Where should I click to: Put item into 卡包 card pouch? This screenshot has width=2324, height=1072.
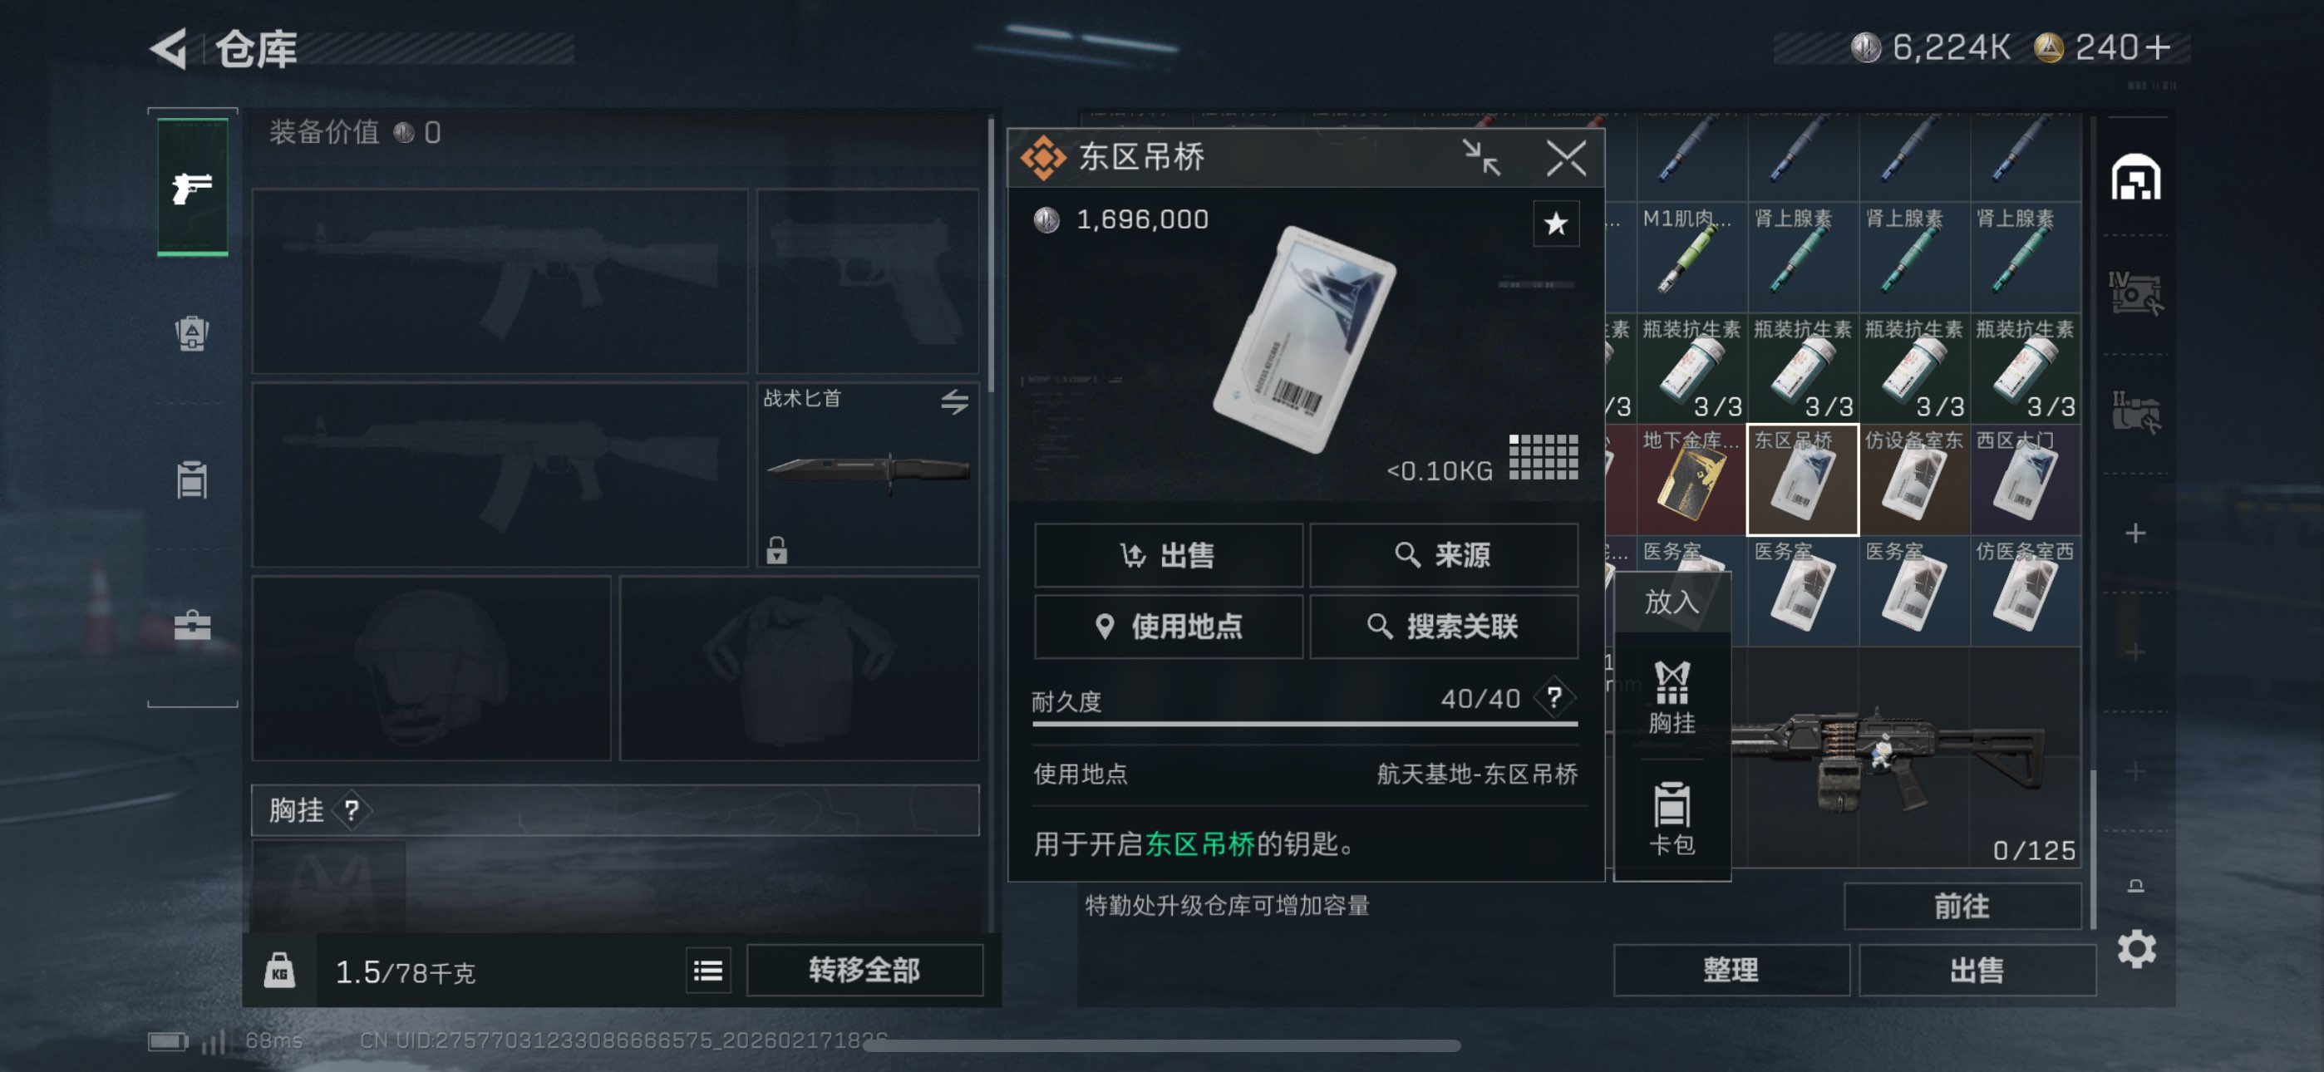point(1671,819)
